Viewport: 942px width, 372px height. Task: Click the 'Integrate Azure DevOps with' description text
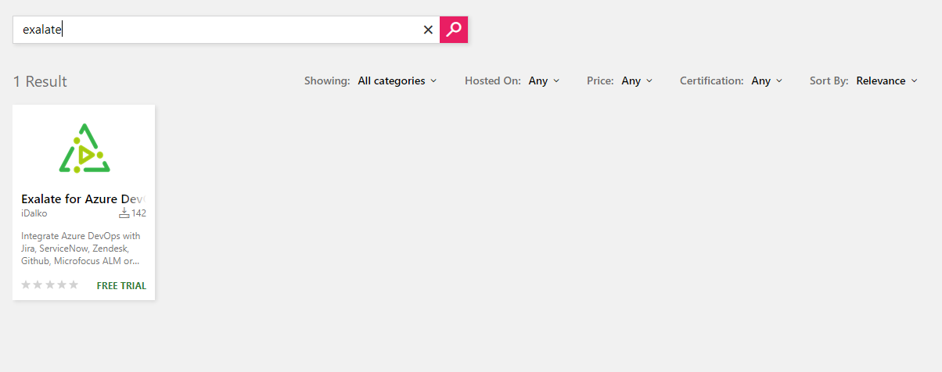(x=81, y=249)
